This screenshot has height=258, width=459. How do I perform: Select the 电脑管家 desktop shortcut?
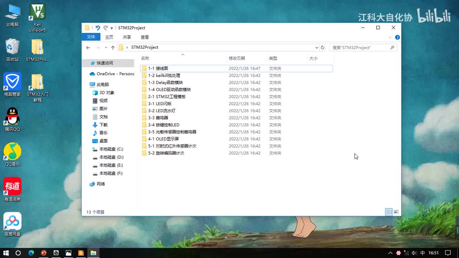tap(13, 85)
